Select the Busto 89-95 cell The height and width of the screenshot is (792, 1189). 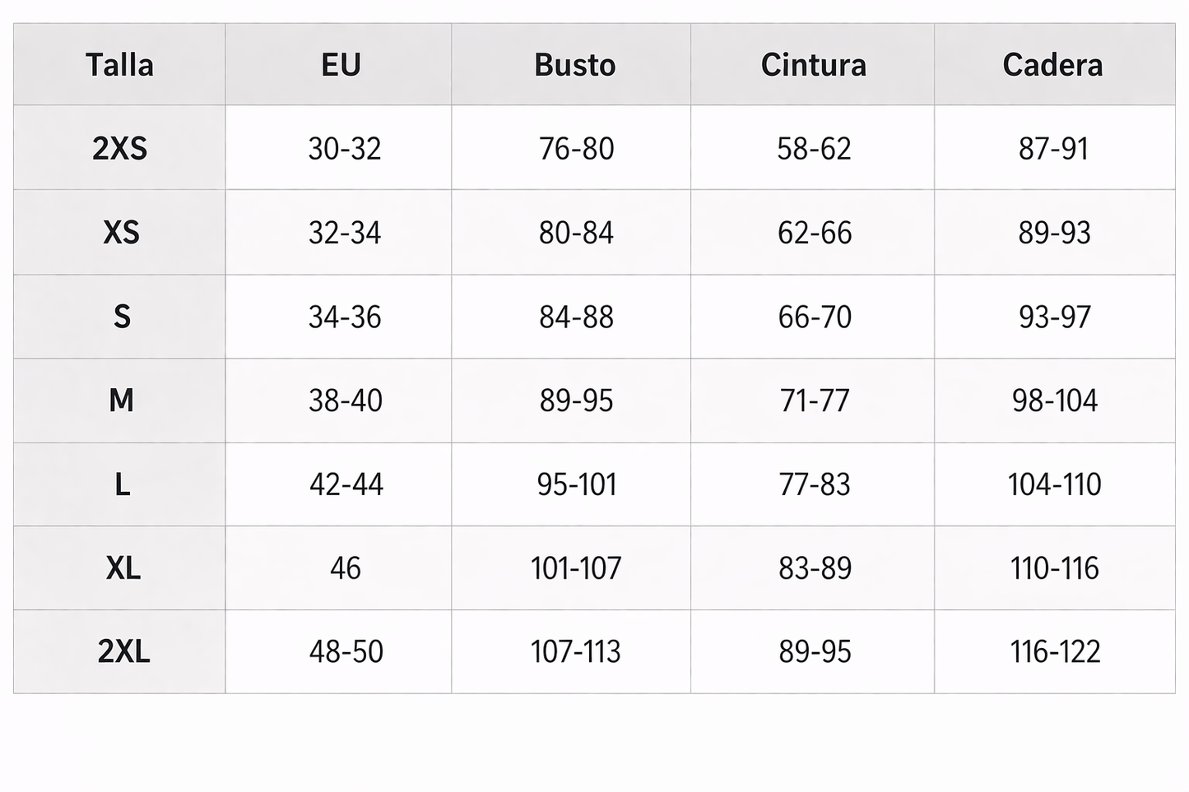572,401
